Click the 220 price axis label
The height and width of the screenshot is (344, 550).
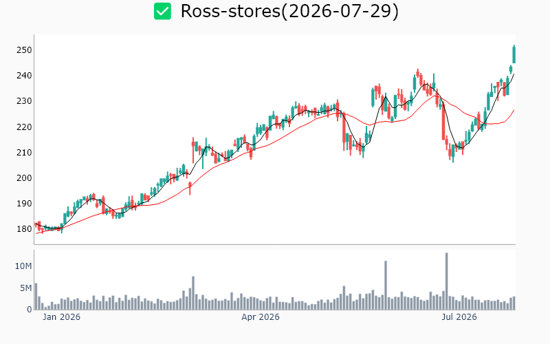pyautogui.click(x=24, y=127)
